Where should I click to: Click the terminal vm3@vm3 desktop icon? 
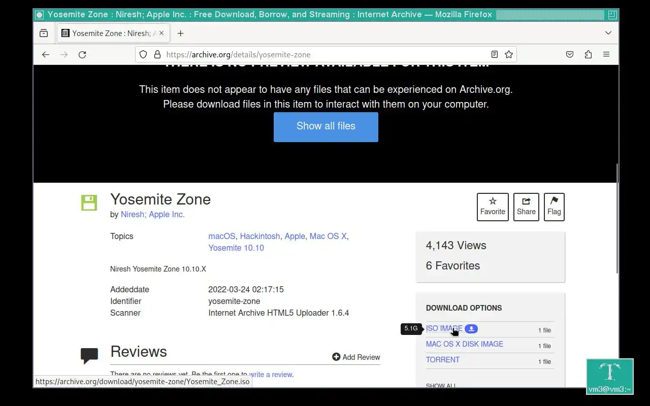coord(610,377)
